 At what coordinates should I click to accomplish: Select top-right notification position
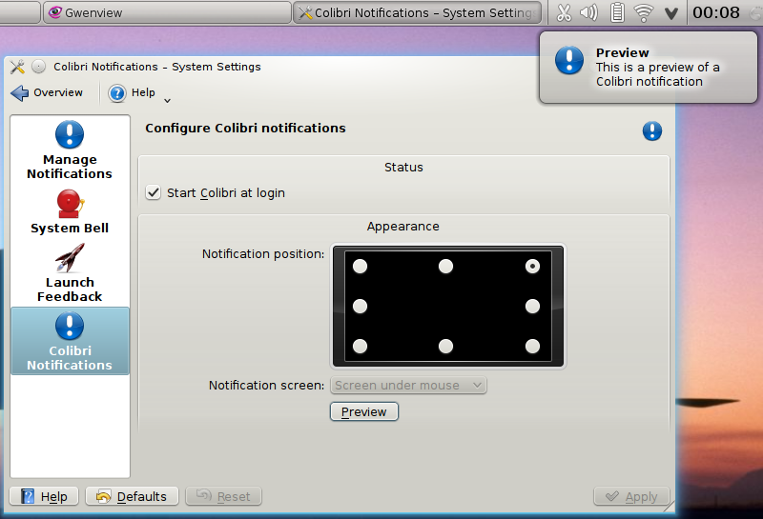(x=532, y=267)
